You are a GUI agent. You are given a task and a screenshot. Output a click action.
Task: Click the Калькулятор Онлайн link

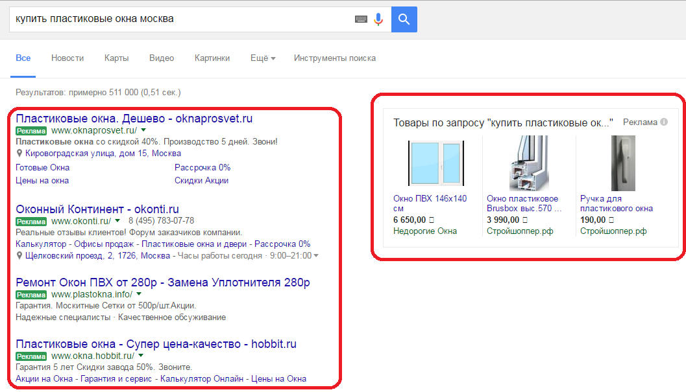tap(202, 379)
